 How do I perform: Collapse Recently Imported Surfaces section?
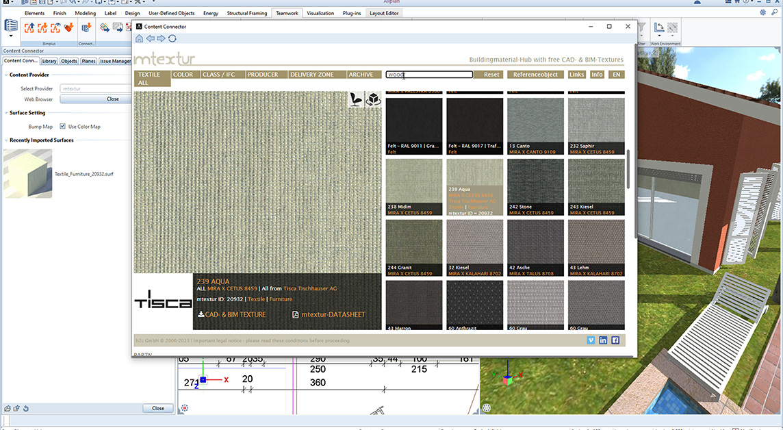(x=6, y=140)
